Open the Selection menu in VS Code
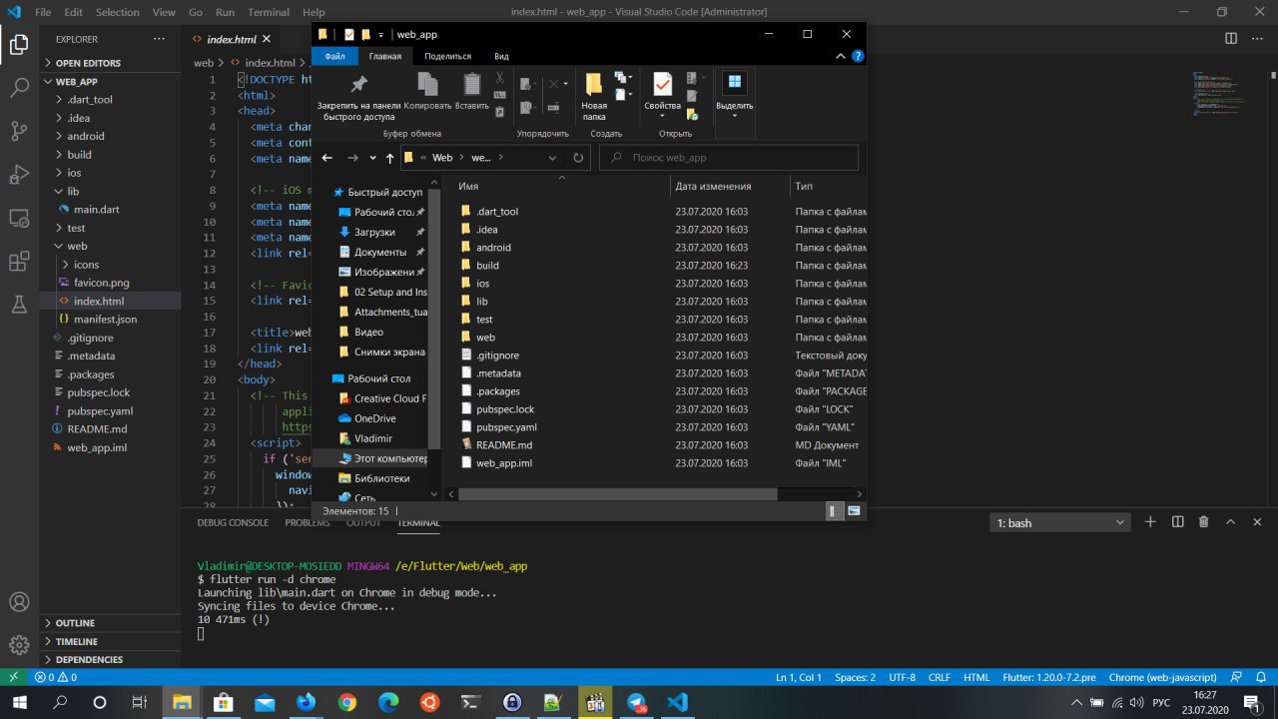 pos(118,12)
